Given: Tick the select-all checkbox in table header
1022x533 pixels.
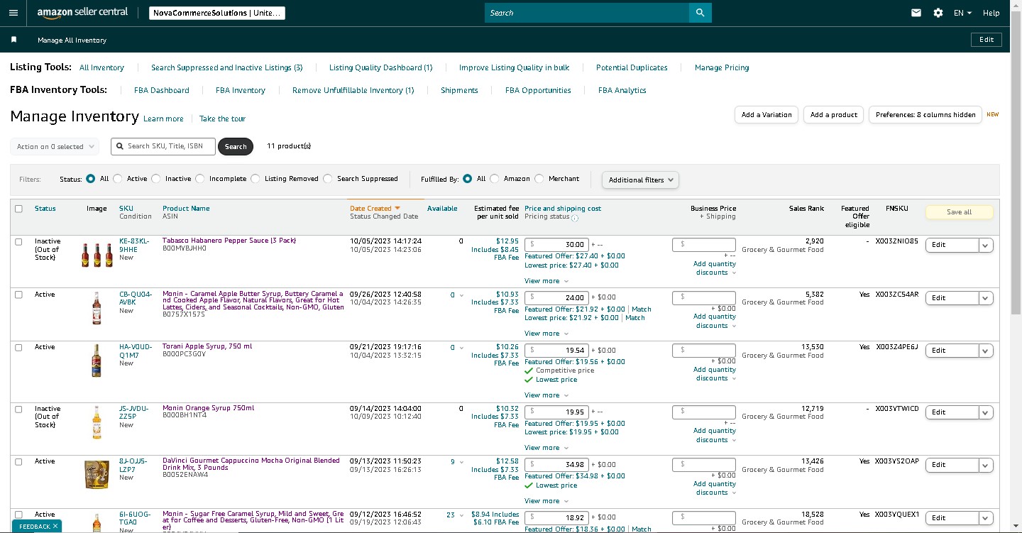Looking at the screenshot, I should coord(18,209).
